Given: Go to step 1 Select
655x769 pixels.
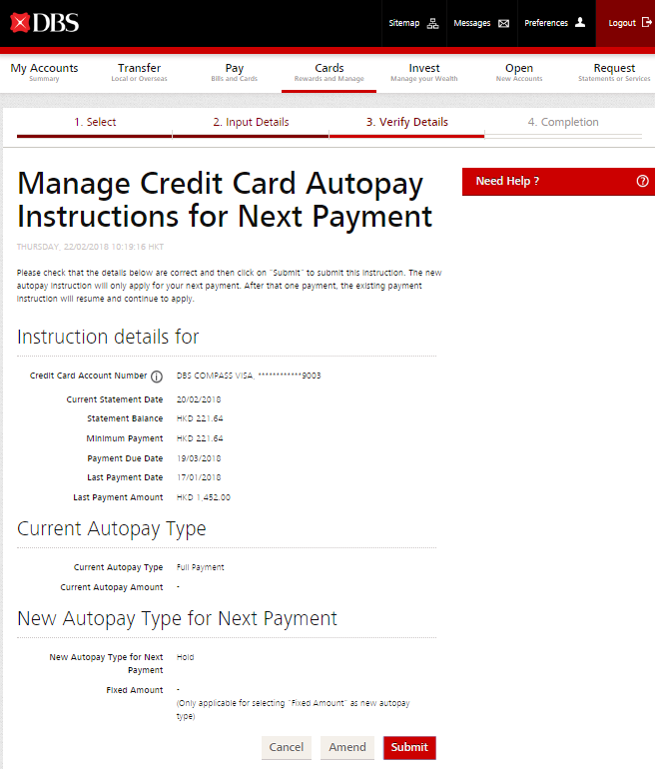Looking at the screenshot, I should (x=95, y=122).
